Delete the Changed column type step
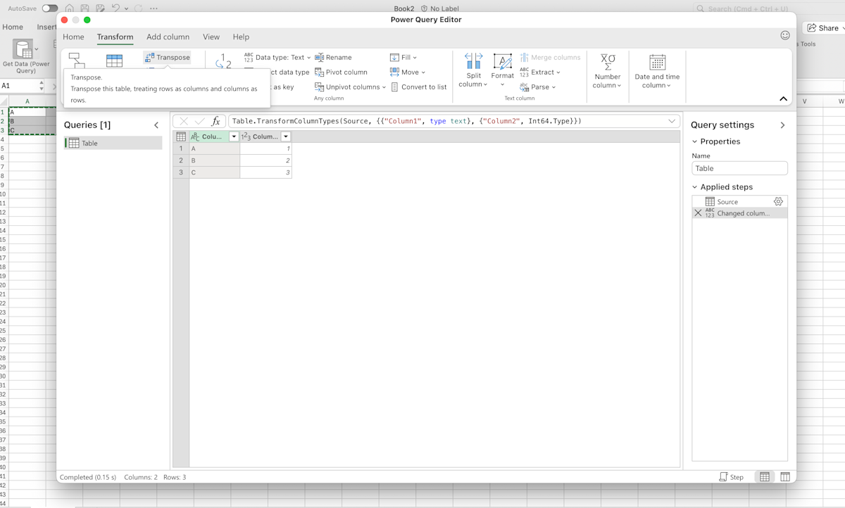845x508 pixels. pyautogui.click(x=697, y=213)
